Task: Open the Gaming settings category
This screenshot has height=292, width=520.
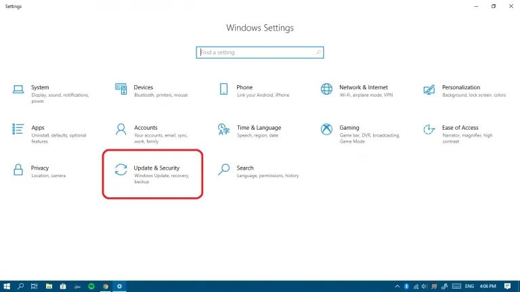Action: [360, 134]
